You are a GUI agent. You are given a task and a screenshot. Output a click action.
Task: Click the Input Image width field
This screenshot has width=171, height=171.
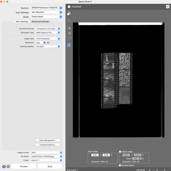click(x=95, y=155)
